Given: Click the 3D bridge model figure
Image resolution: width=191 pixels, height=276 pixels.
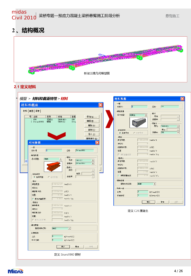Looking at the screenshot, I should pyautogui.click(x=106, y=59).
